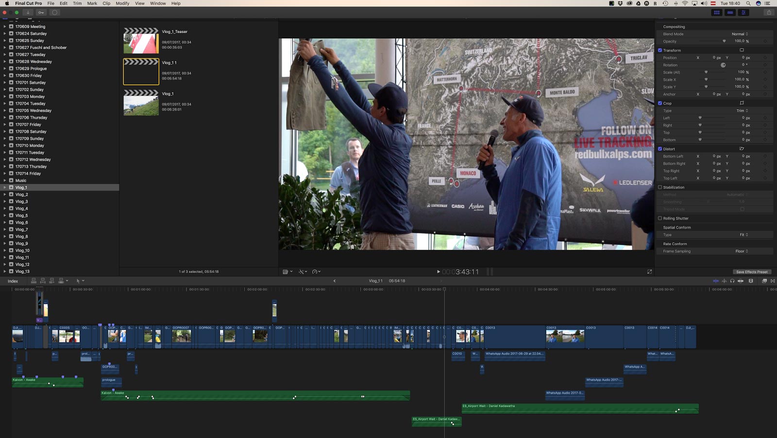
Task: Enable the Stabilization checkbox
Action: (x=660, y=187)
